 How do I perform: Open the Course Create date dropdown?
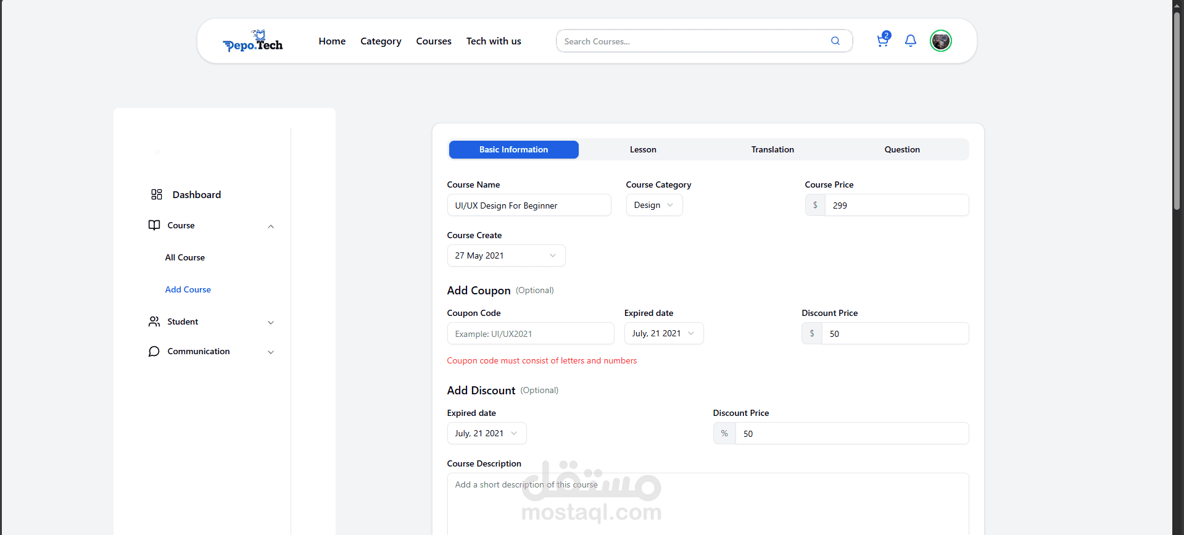pos(506,256)
